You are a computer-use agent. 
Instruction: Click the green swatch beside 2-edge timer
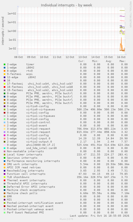[x=5, y=64]
